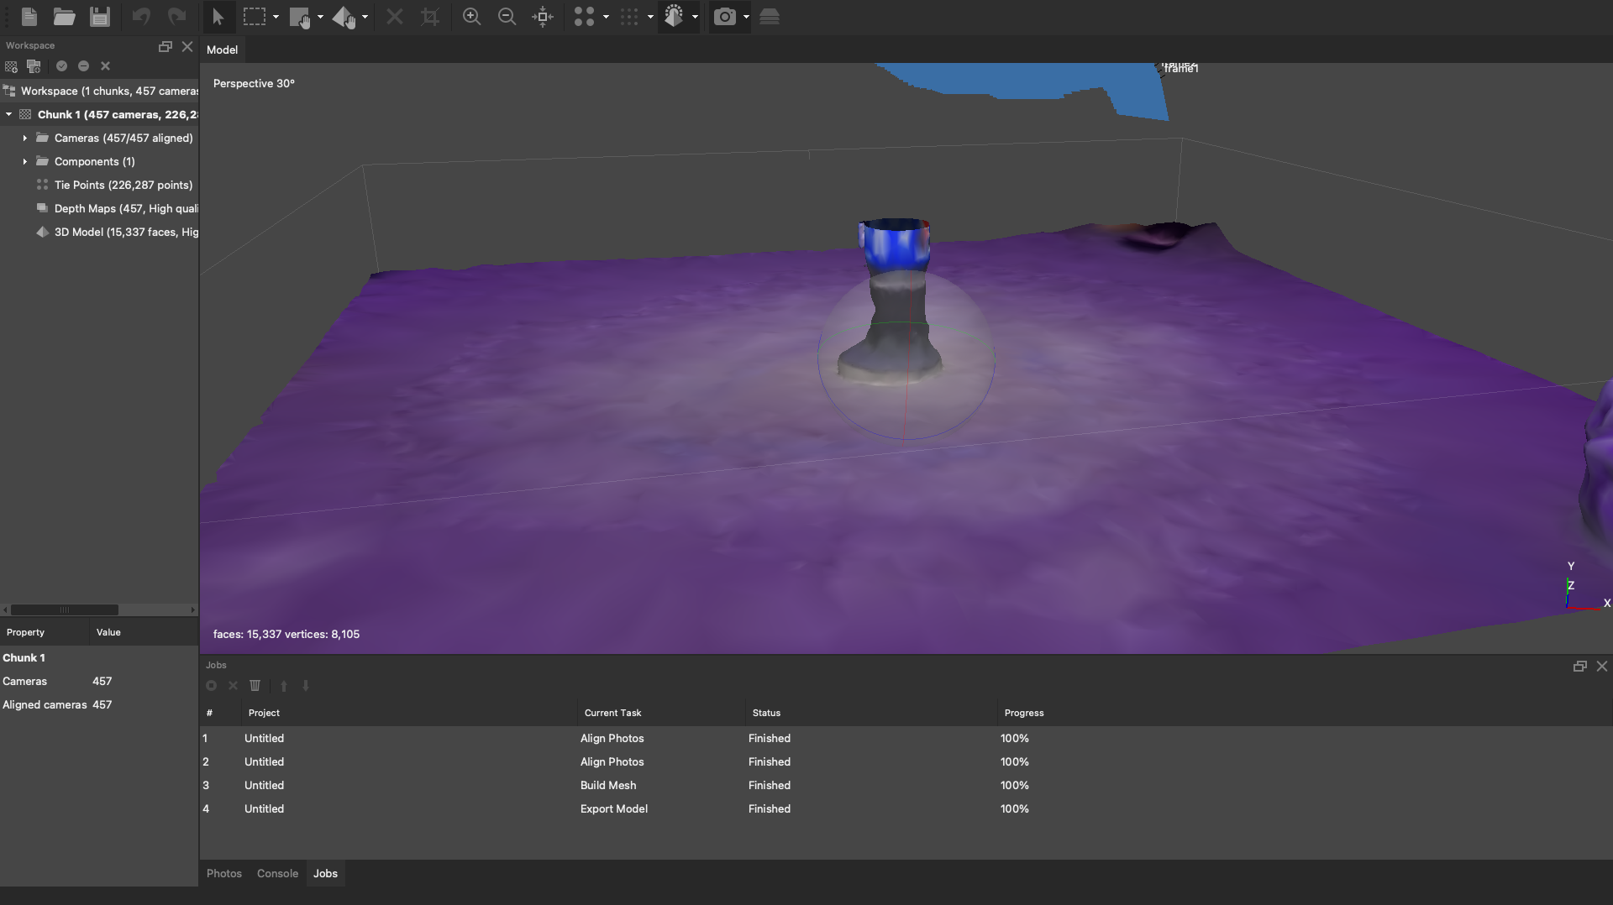
Task: Open the show cameras dropdown
Action: 746,17
